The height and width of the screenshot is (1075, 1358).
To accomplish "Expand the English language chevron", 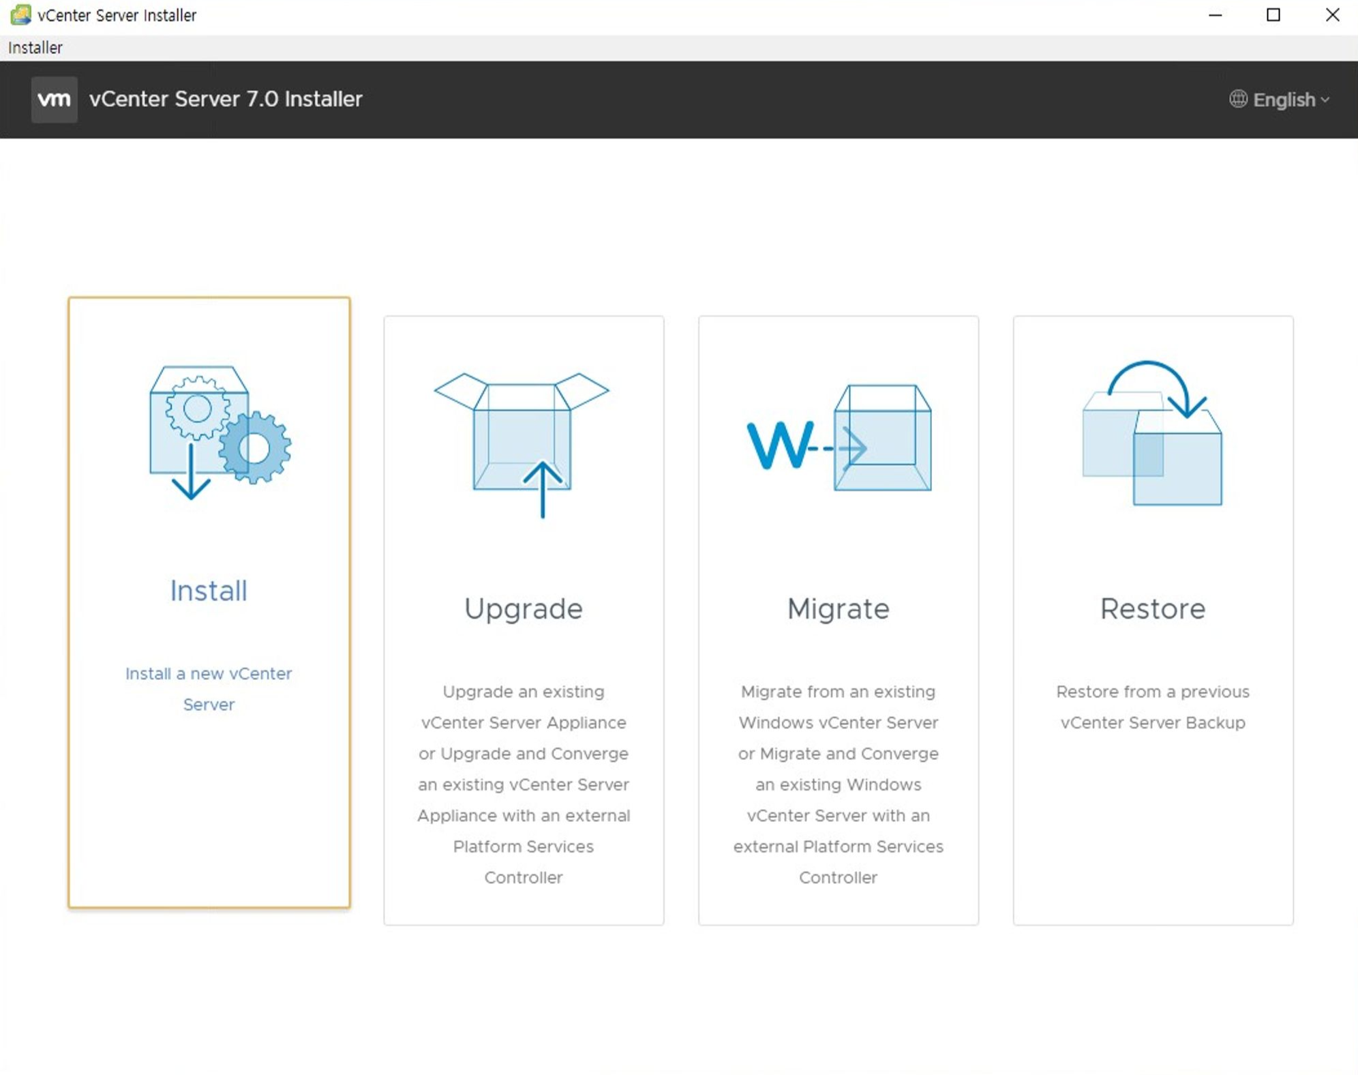I will click(1325, 100).
